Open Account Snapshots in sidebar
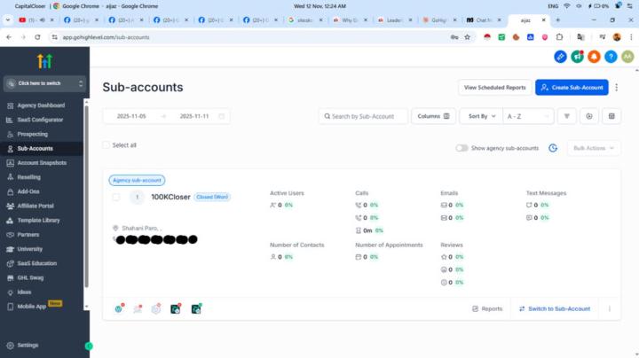 tap(42, 163)
